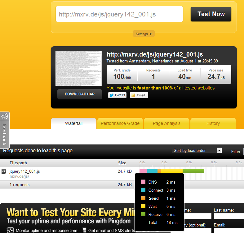Click the teal Connect legend swatch
The image size is (244, 233).
click(x=143, y=190)
